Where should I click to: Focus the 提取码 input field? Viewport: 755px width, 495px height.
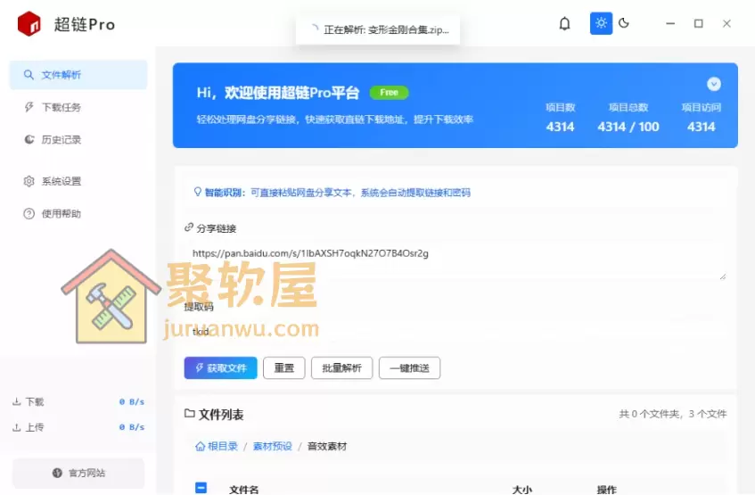click(x=455, y=332)
